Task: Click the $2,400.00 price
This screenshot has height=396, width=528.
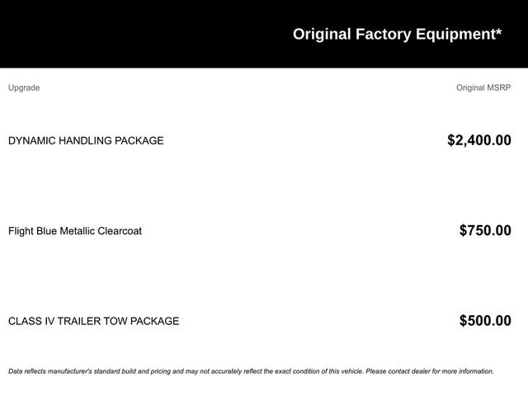Action: pyautogui.click(x=478, y=140)
